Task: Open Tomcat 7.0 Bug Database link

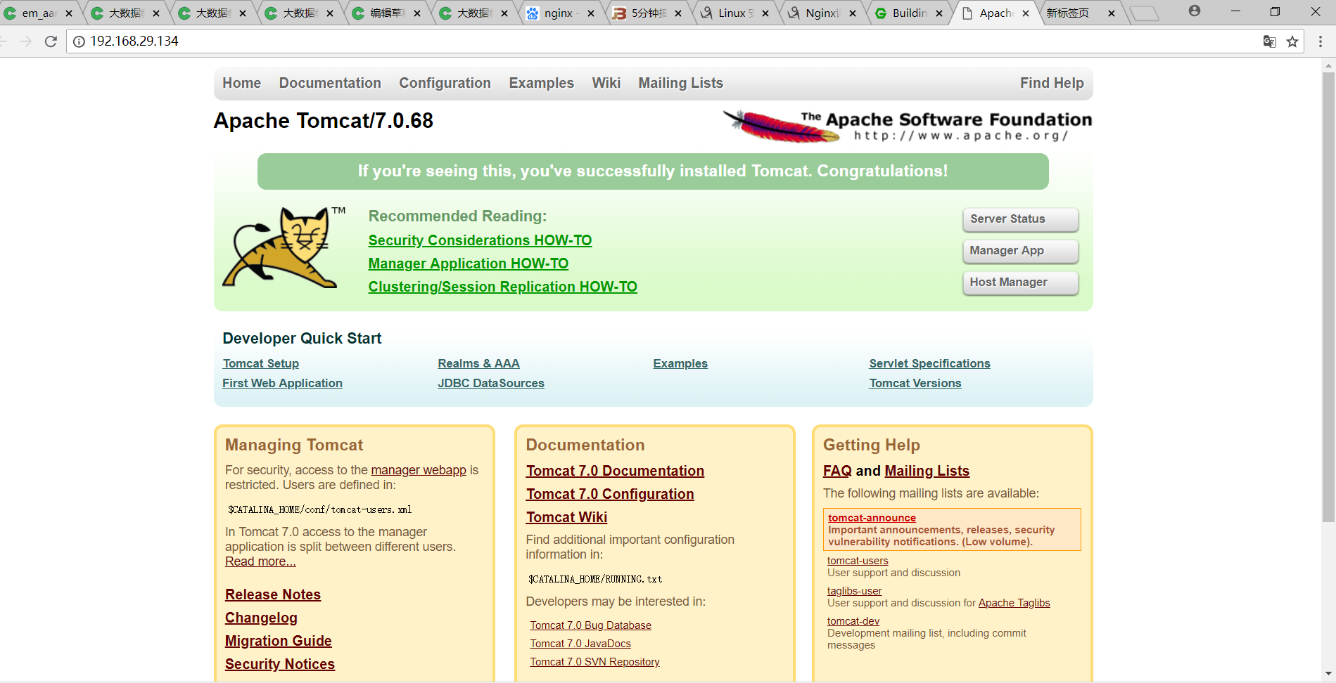Action: click(591, 625)
